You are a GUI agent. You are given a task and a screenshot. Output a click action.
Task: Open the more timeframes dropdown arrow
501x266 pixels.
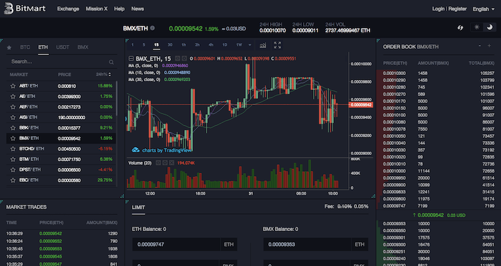click(250, 45)
